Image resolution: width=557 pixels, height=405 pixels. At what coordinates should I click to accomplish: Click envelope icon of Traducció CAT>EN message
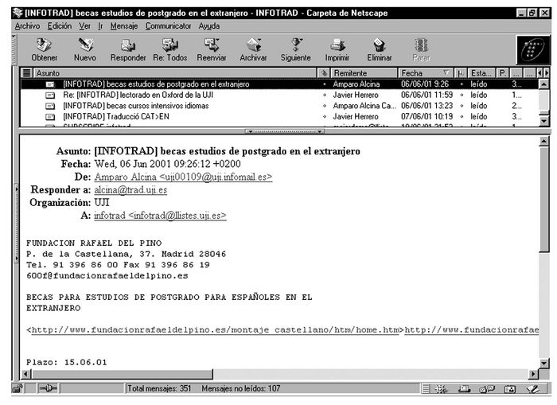[x=50, y=116]
